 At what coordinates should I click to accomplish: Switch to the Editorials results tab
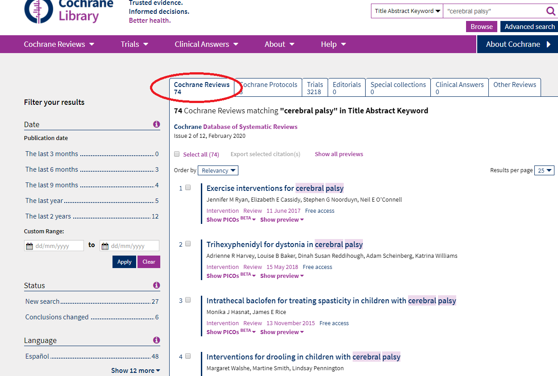click(x=347, y=88)
